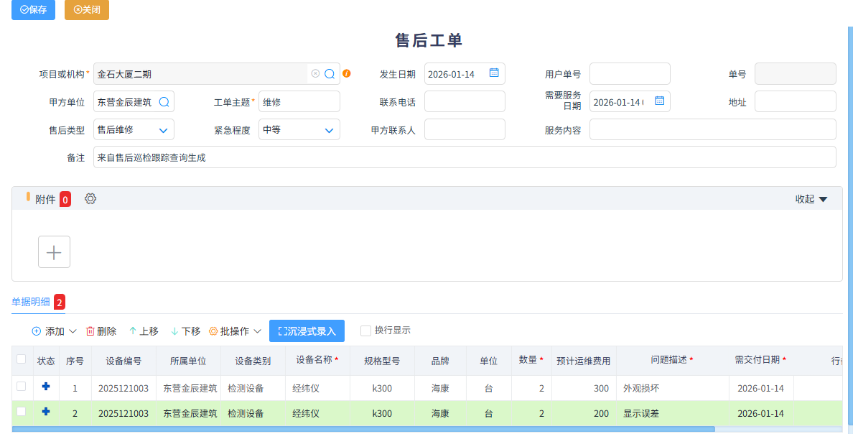Viewport: 853px width, 434px height.
Task: Click the 沉浸式录入 button
Action: tap(304, 331)
